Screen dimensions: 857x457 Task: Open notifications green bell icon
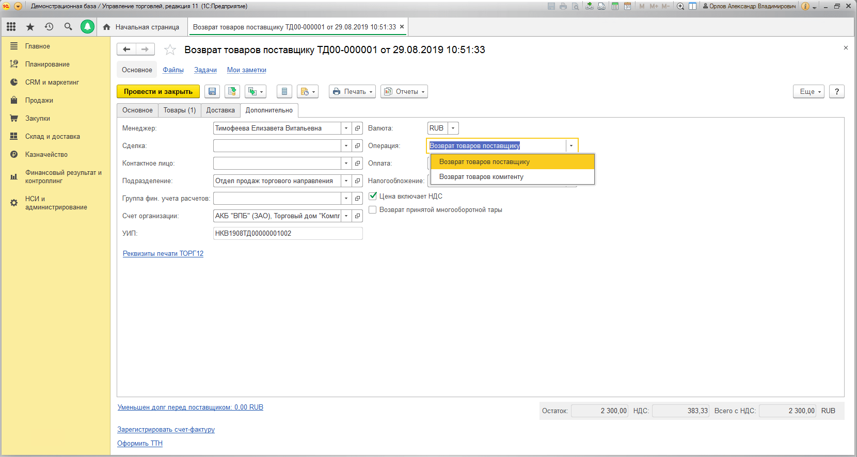[87, 27]
